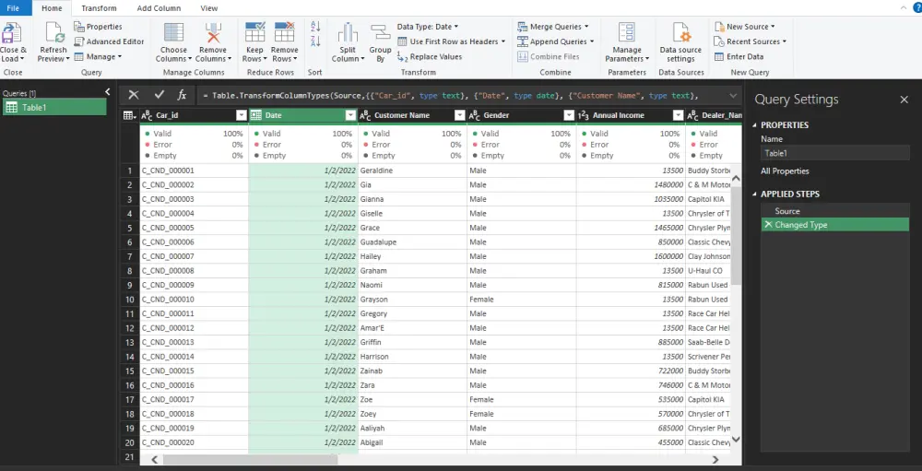The width and height of the screenshot is (922, 471).
Task: Collapse the PROPERTIES section
Action: pyautogui.click(x=755, y=125)
